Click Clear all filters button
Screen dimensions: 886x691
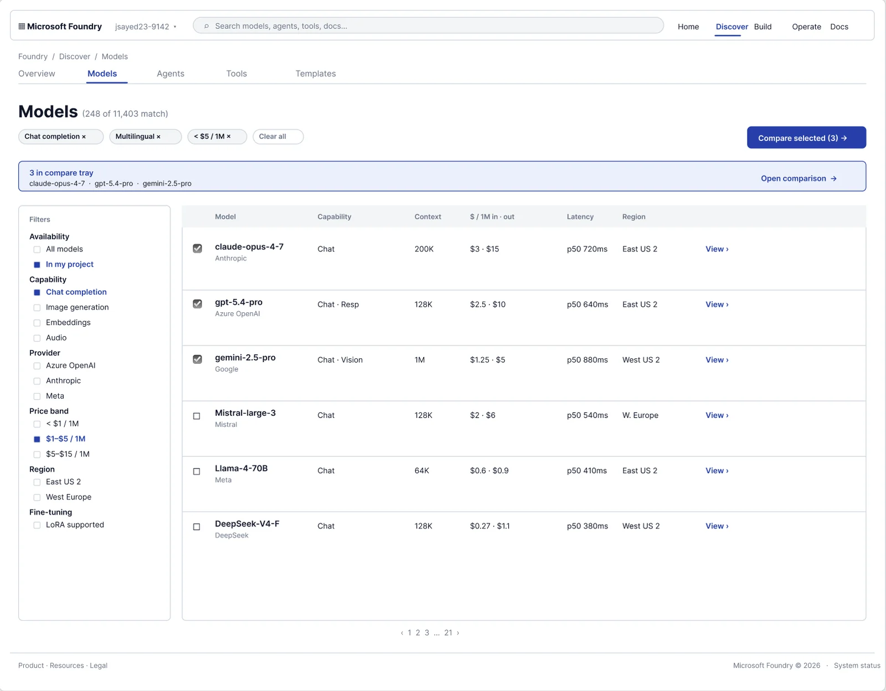278,137
